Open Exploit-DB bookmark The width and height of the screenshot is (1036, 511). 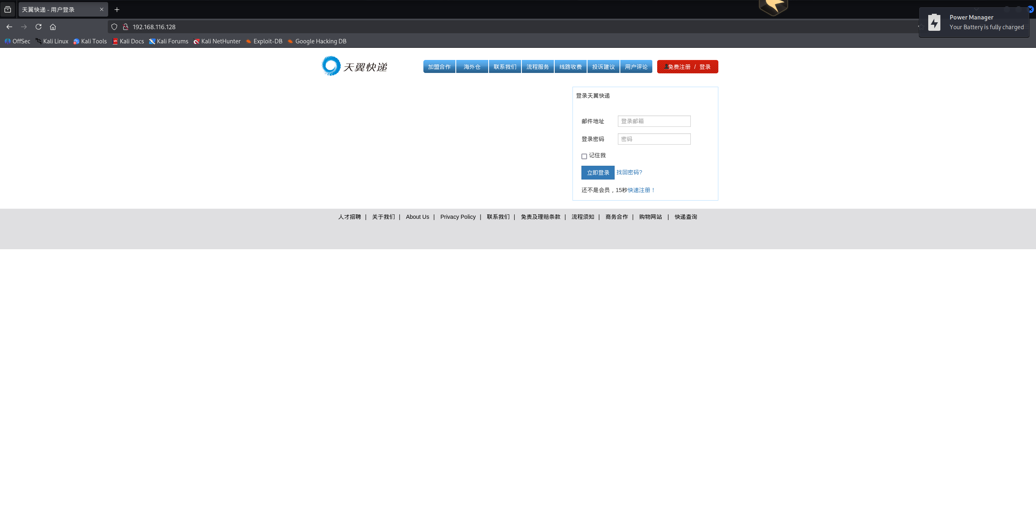coord(264,41)
